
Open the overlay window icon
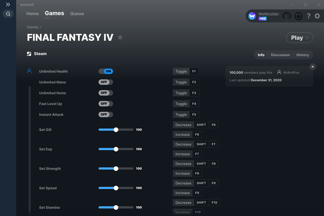tap(299, 16)
